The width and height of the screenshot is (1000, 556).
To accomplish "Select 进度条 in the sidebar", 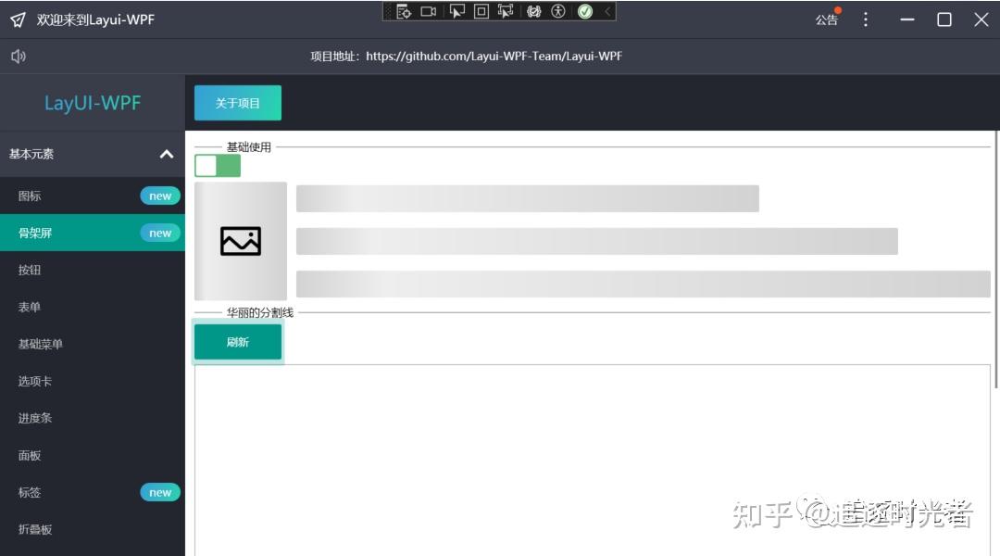I will click(x=34, y=418).
